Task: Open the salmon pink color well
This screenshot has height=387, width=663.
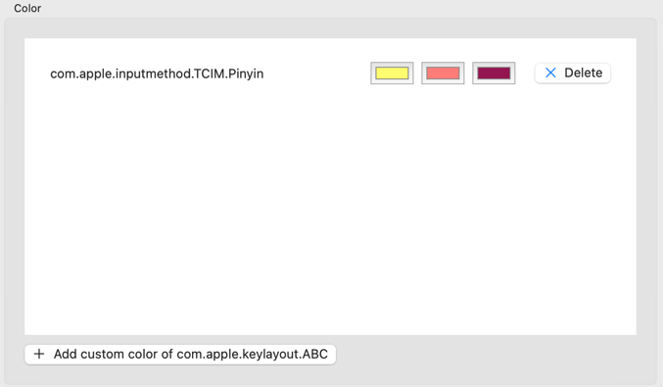Action: pyautogui.click(x=443, y=73)
